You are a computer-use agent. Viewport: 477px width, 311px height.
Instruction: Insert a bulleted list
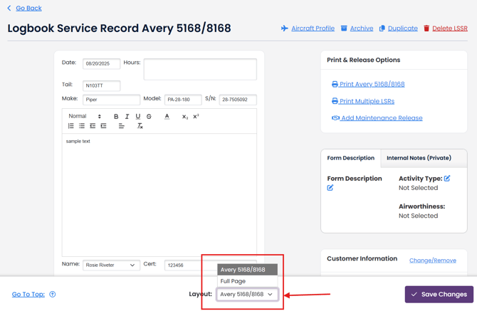coord(82,126)
